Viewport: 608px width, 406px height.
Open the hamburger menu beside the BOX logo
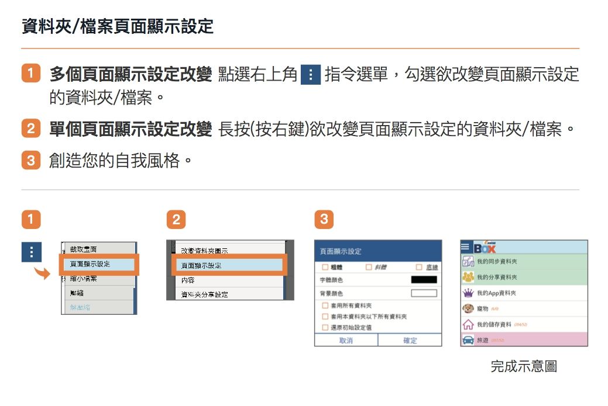tap(466, 247)
